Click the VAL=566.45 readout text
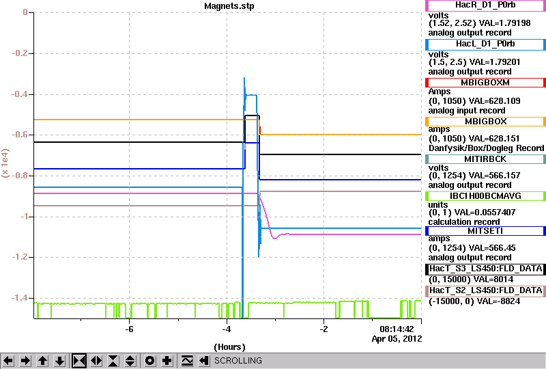Viewport: 546px width, 369px height. [492, 248]
